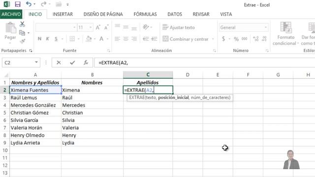
Task: Decrease indent icon
Action: coord(146,39)
